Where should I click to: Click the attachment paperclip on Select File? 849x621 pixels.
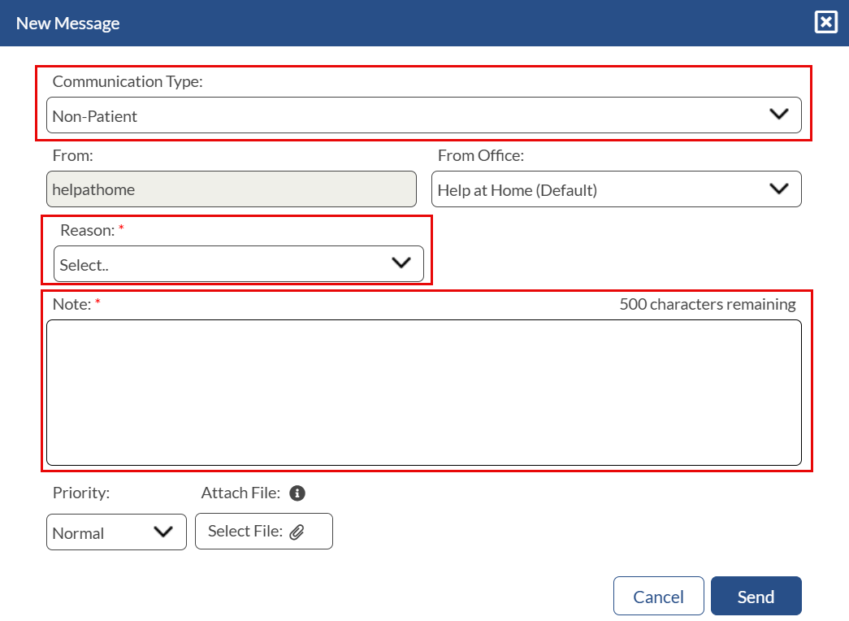[x=298, y=531]
